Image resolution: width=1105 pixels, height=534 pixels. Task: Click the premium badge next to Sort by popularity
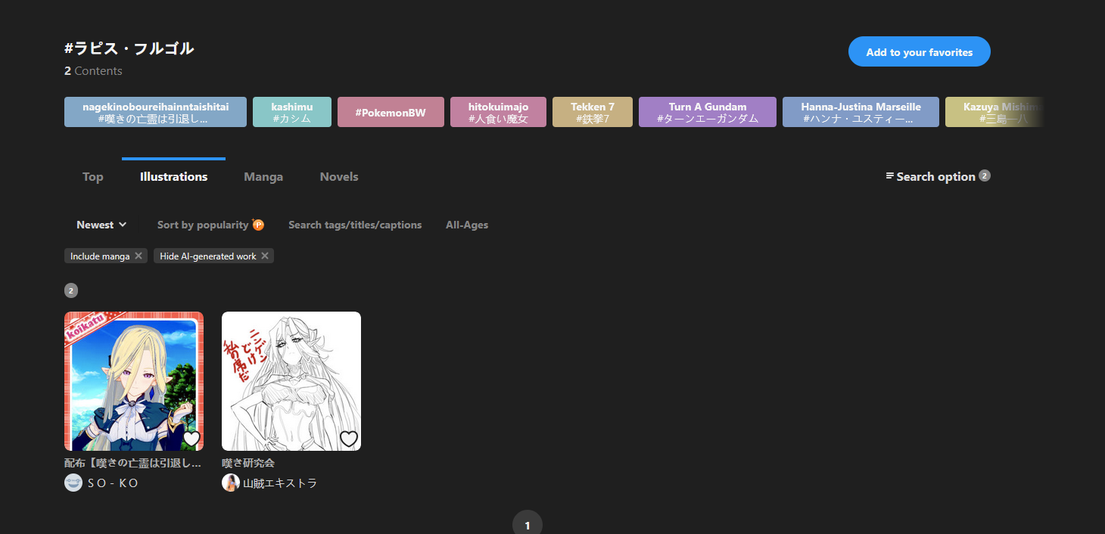258,225
